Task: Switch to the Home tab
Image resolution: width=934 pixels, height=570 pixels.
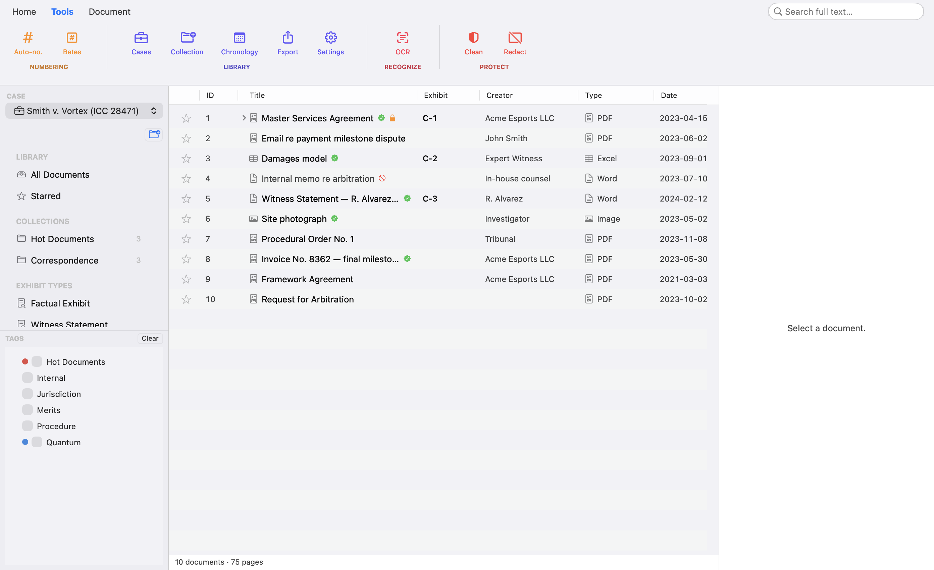Action: pyautogui.click(x=24, y=12)
